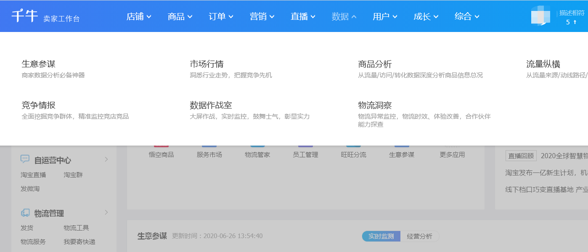588x252 pixels.
Task: Open the 我要寄快递 link
Action: point(79,241)
